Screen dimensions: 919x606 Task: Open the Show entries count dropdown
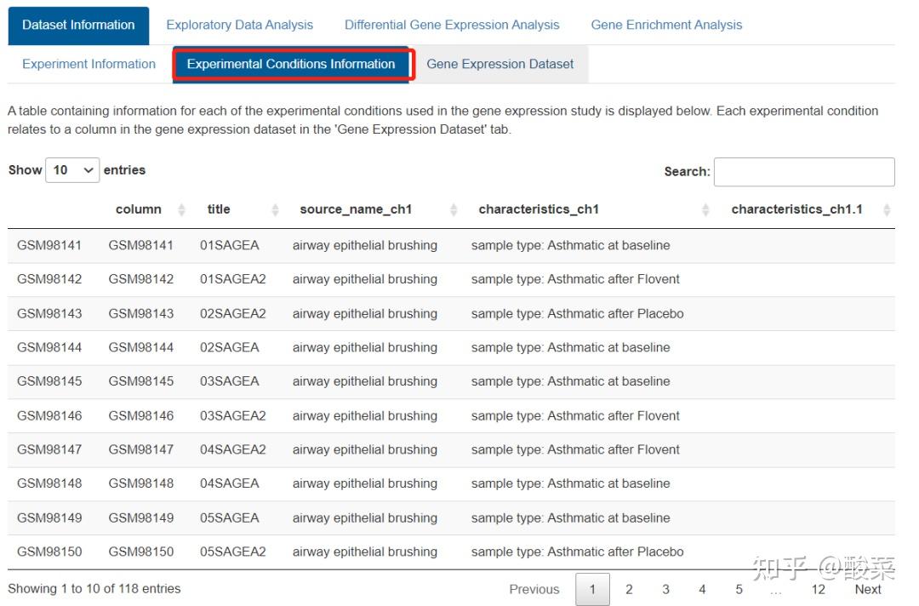72,170
